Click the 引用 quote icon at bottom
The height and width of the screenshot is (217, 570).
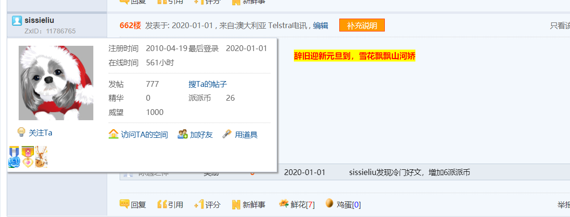tap(162, 204)
